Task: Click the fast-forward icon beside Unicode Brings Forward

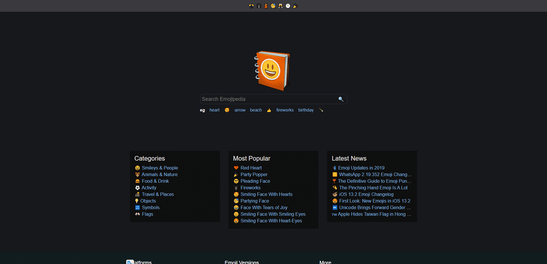Action: click(335, 207)
